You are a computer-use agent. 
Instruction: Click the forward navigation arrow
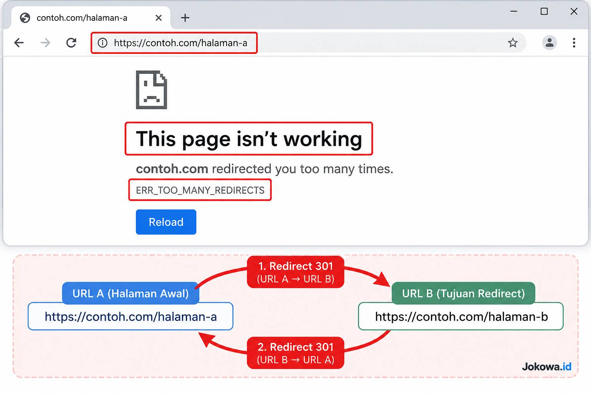pyautogui.click(x=45, y=43)
